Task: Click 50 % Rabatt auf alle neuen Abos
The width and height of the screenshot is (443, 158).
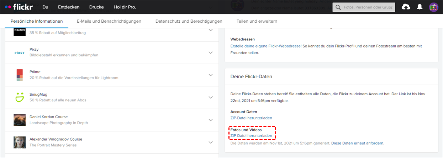Action: click(x=58, y=100)
